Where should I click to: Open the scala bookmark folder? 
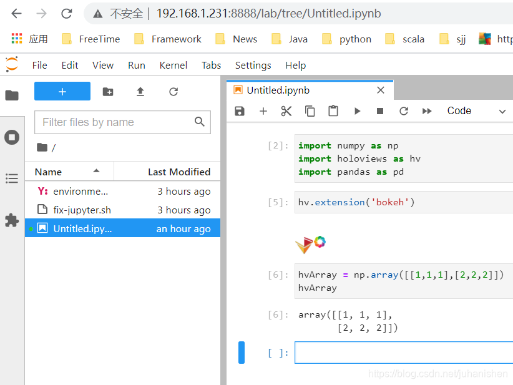pos(404,39)
